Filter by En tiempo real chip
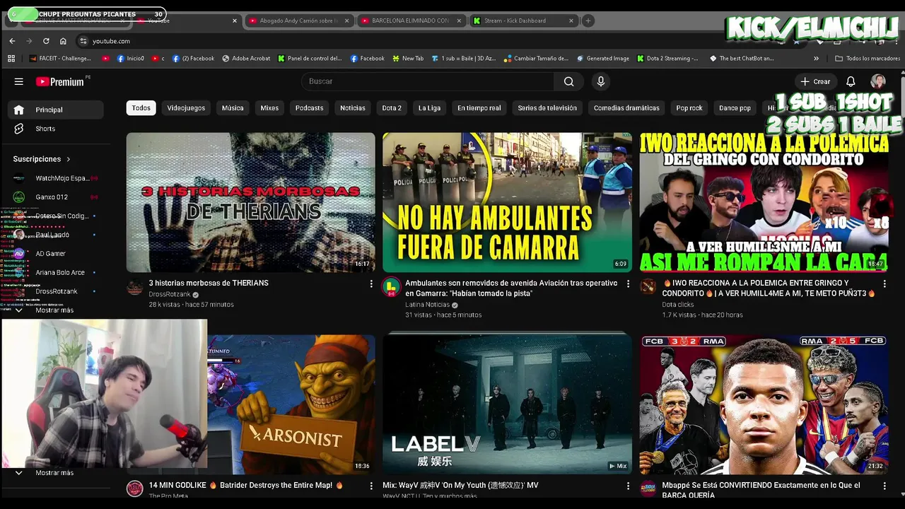Screen dimensions: 905x509 [x=479, y=108]
